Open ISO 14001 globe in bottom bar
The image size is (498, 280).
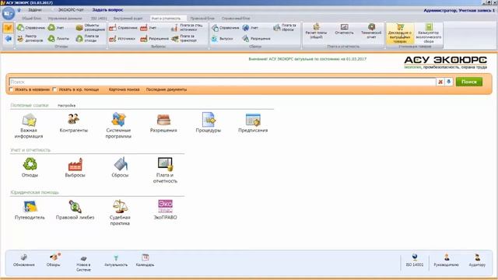pyautogui.click(x=415, y=261)
